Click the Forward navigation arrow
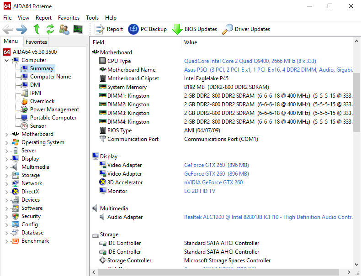This screenshot has width=361, height=276. click(x=22, y=29)
